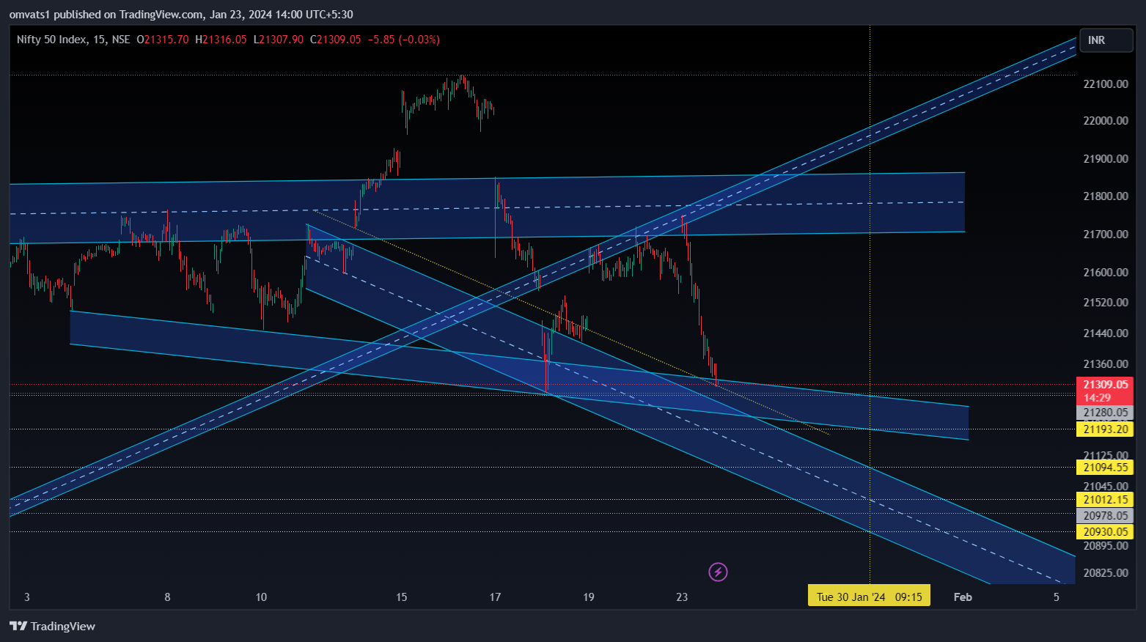Click the yellow price label 21012.15
Viewport: 1146px width, 642px height.
[x=1105, y=500]
